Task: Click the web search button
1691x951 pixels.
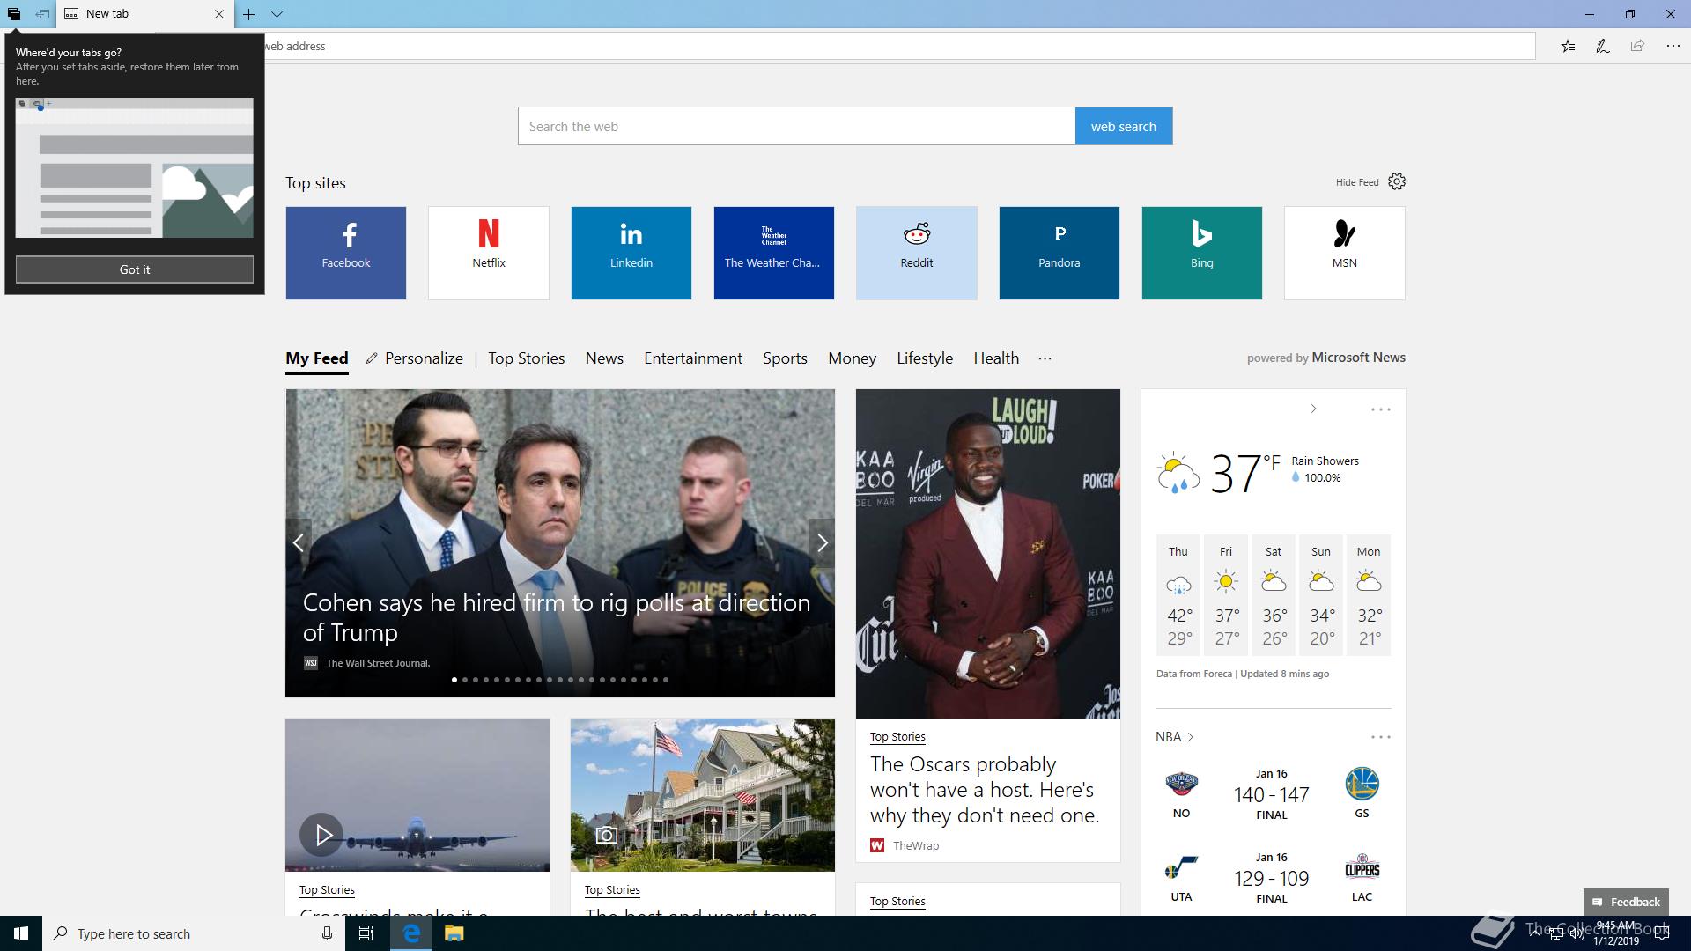Action: (1124, 126)
